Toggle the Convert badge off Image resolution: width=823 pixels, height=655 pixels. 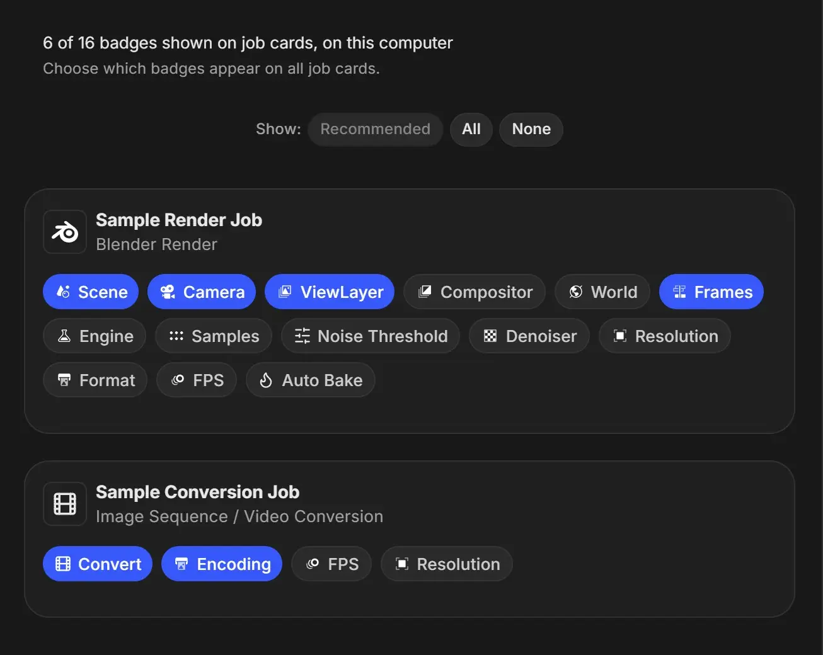[98, 564]
